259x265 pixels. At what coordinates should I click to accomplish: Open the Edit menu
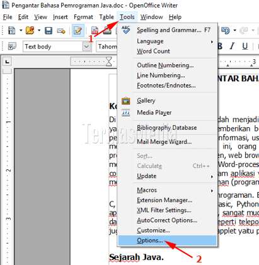pos(23,17)
